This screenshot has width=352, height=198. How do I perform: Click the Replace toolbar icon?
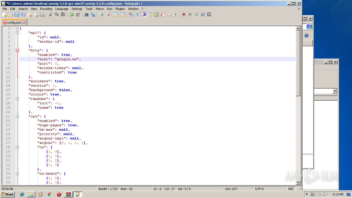click(x=93, y=15)
